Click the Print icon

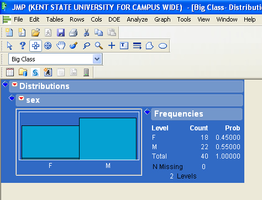pos(73,33)
